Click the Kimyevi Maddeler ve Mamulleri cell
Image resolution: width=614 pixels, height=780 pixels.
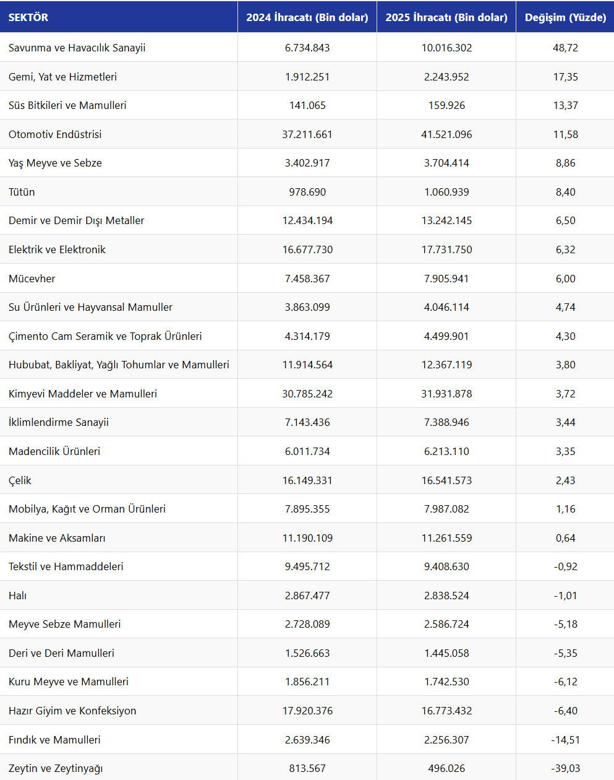[x=83, y=394]
